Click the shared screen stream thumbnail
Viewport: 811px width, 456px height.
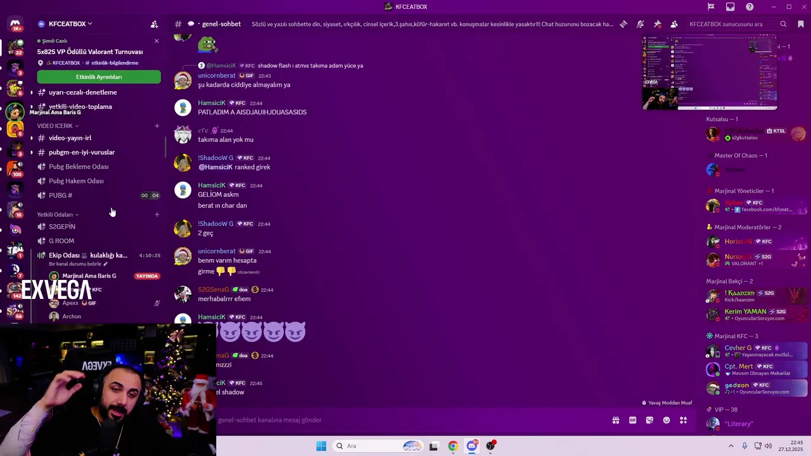click(x=710, y=73)
